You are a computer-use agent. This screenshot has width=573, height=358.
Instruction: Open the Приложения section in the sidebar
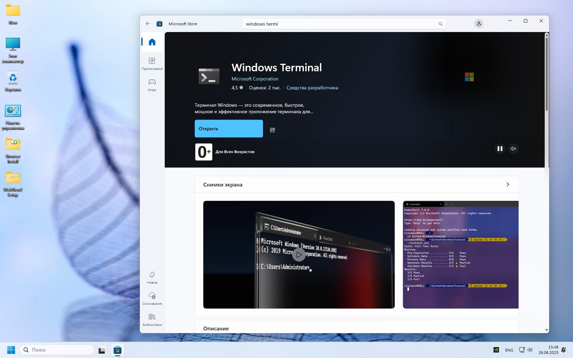pos(152,64)
